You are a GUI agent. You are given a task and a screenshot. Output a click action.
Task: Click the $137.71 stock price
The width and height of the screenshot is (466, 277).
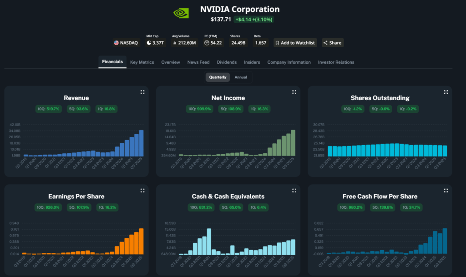(221, 19)
